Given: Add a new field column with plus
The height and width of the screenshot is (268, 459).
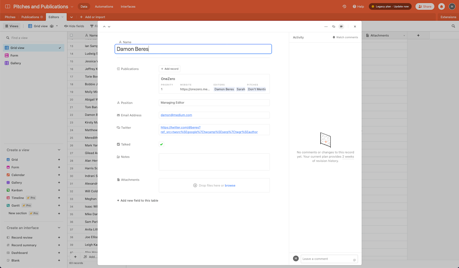Looking at the screenshot, I should [418, 35].
